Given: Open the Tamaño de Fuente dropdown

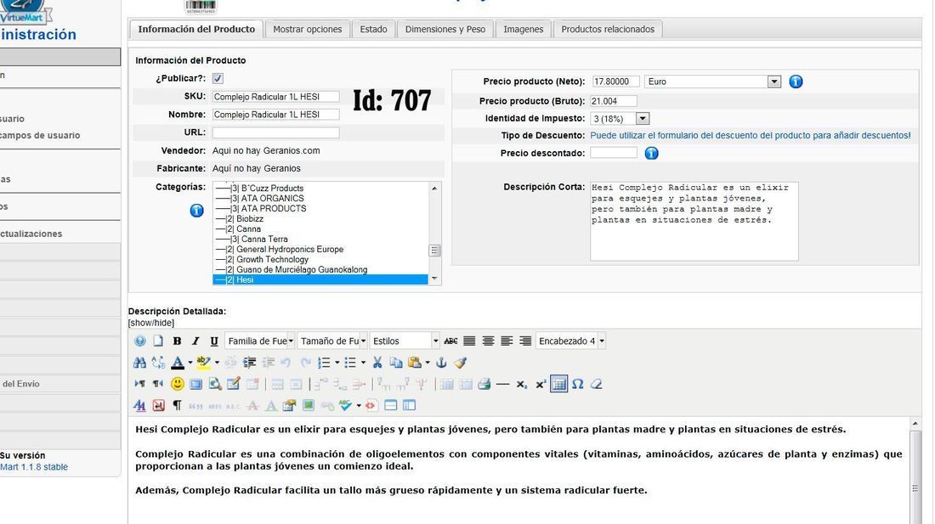Looking at the screenshot, I should point(332,341).
